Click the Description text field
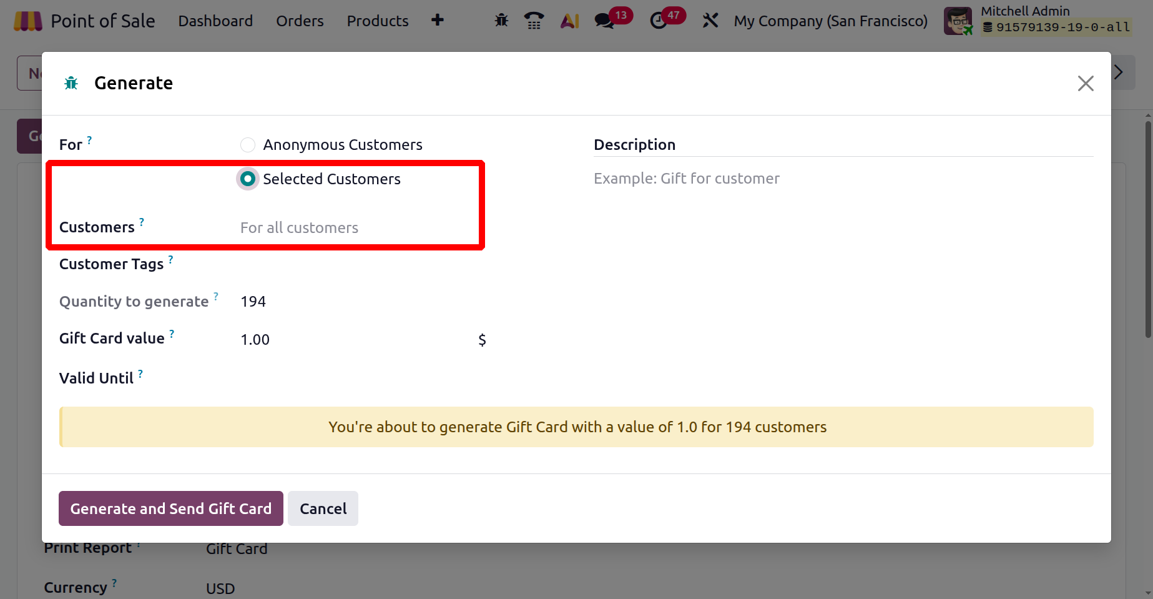Image resolution: width=1153 pixels, height=599 pixels. 843,179
